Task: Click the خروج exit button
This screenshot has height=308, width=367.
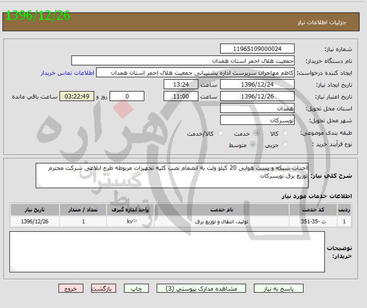Action: (x=70, y=289)
